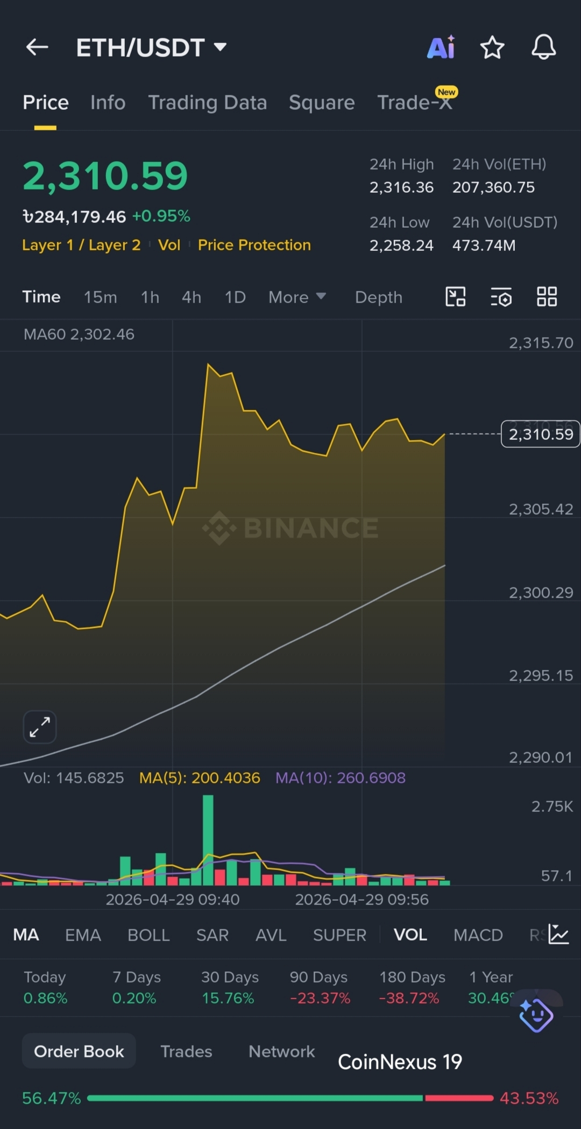Enable the MACD indicator
This screenshot has height=1129, width=581.
[478, 935]
